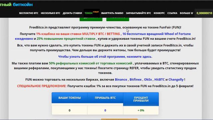Open the OkEx exchange link

tap(148, 79)
